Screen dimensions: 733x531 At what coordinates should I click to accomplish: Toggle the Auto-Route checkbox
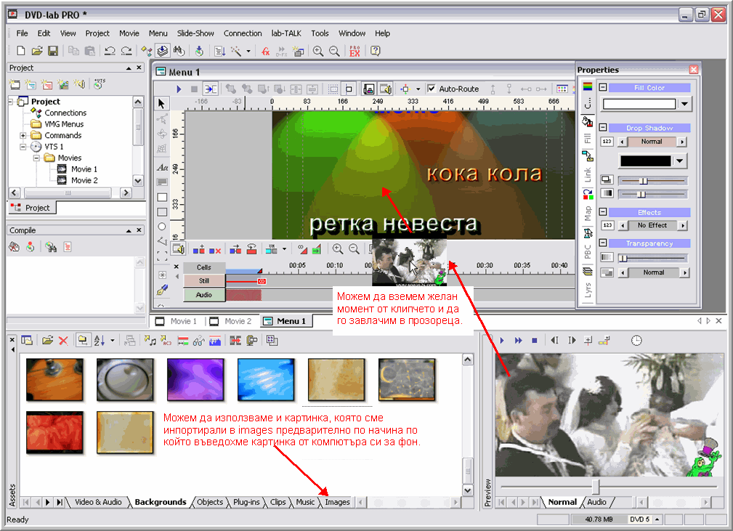click(432, 89)
